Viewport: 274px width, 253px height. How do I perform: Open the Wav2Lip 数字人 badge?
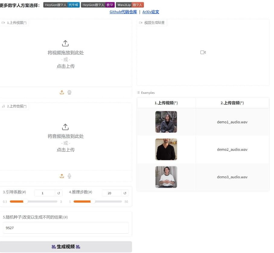[130, 5]
